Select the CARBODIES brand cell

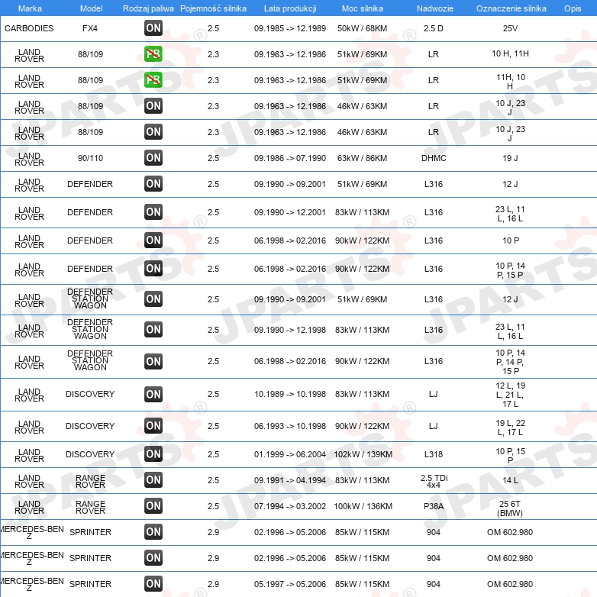coord(29,28)
